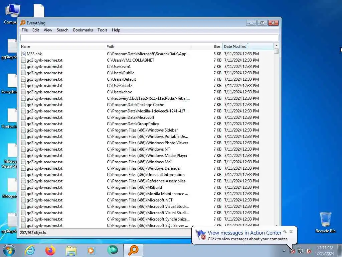Select the Firefox installer desktop icon

click(10, 118)
